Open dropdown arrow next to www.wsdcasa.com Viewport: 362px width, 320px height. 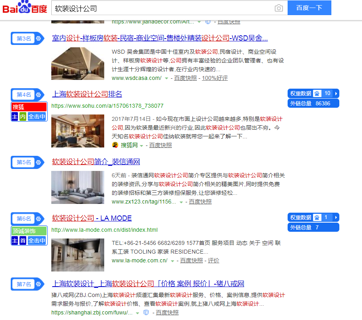pyautogui.click(x=166, y=78)
